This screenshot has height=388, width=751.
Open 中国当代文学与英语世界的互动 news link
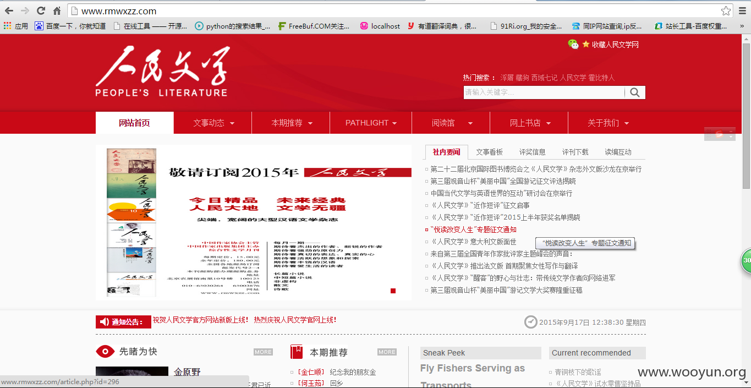tap(501, 193)
